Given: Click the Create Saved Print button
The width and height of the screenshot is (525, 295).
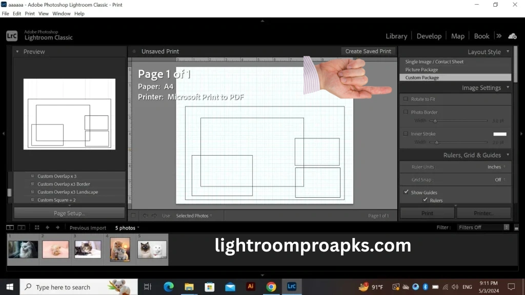Looking at the screenshot, I should click(x=368, y=51).
